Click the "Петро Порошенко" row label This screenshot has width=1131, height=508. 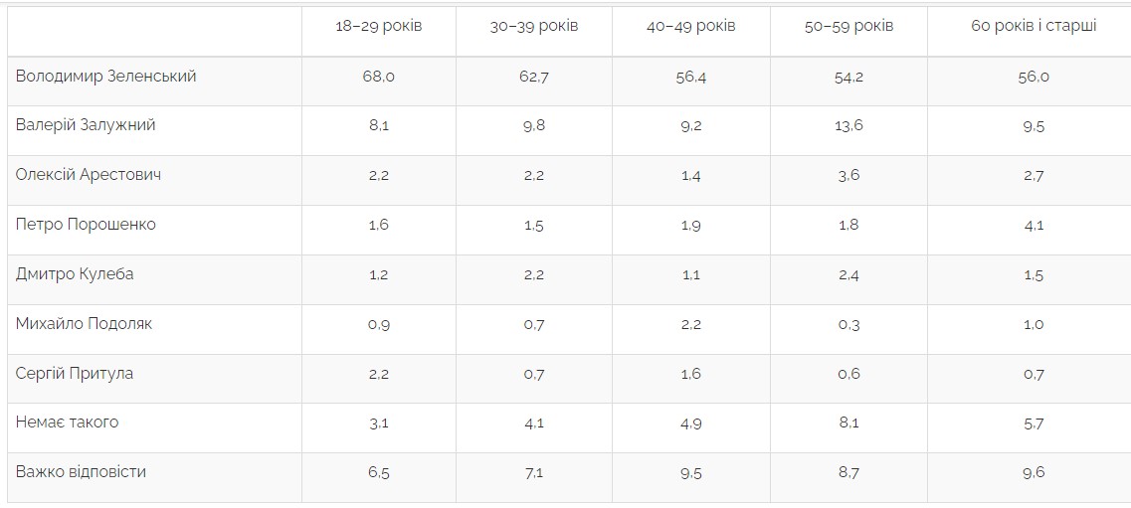tap(86, 225)
